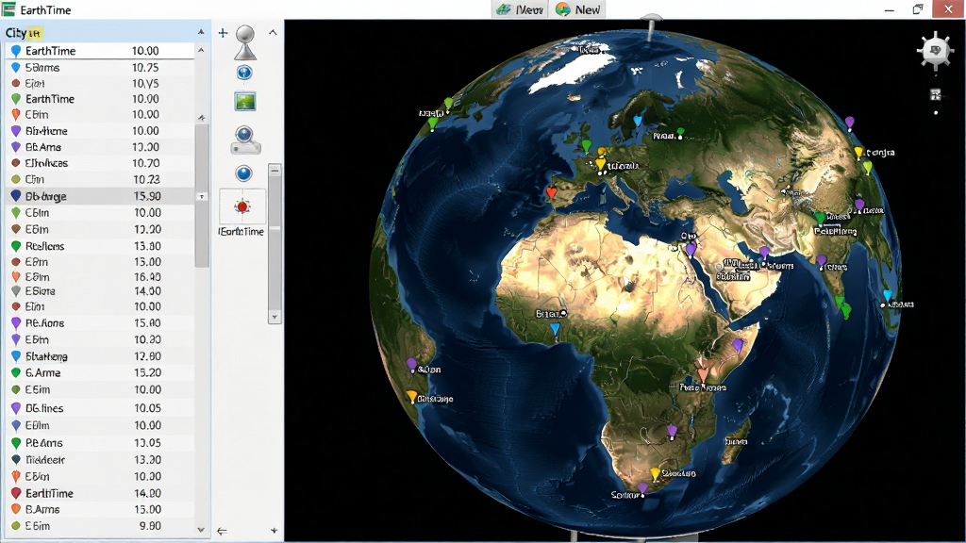Click the yellow highlighted badge next to City
Viewport: 966px width, 543px height.
click(35, 33)
